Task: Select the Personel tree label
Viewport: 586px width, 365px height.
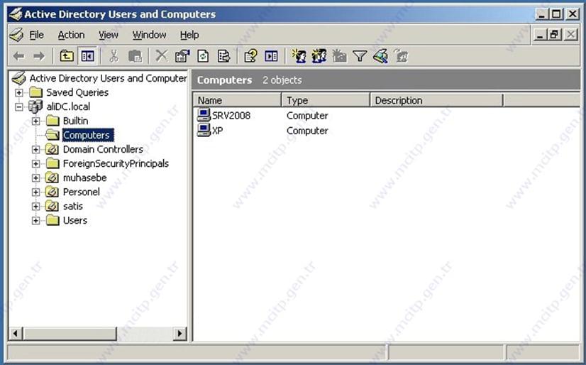Action: 81,192
